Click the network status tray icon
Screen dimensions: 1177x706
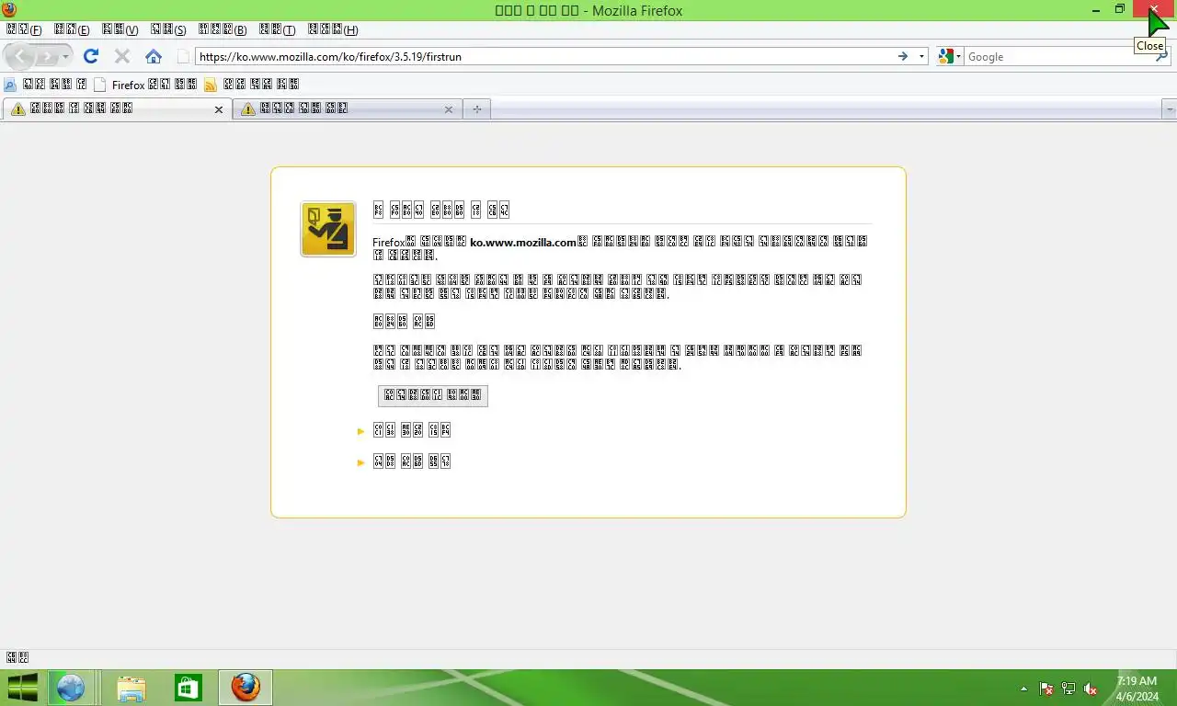(x=1068, y=689)
